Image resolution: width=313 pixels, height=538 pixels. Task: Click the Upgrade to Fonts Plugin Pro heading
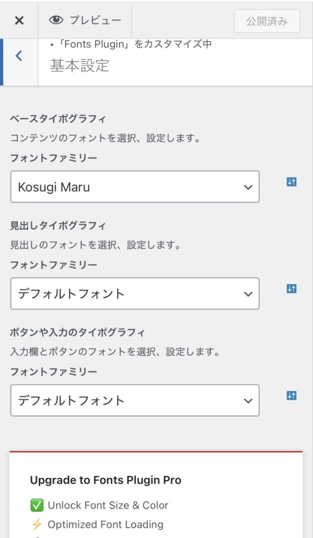pos(106,480)
